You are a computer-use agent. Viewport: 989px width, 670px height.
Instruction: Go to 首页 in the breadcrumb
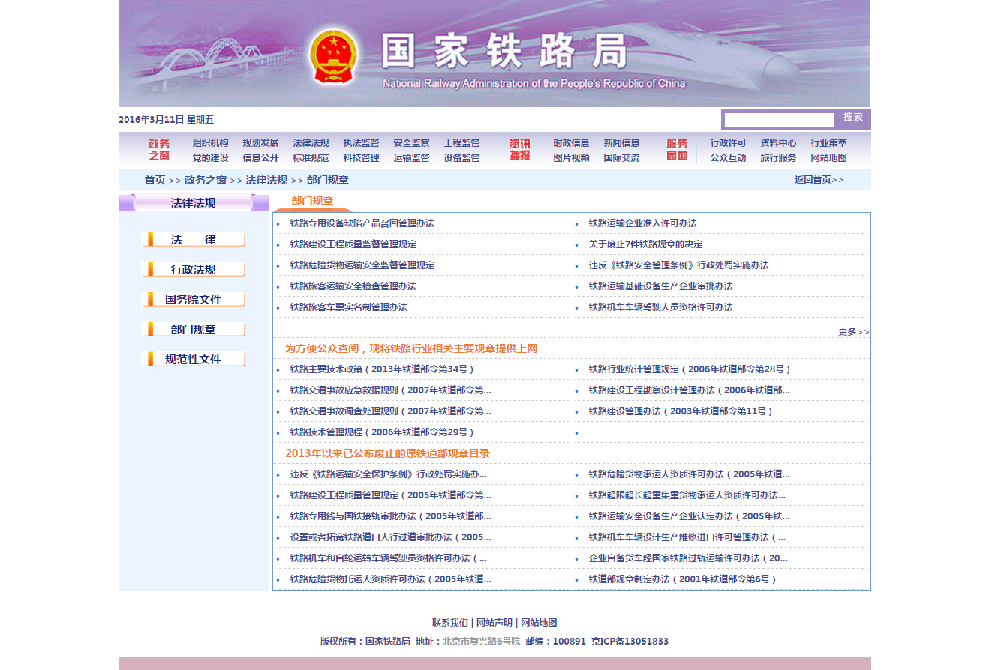click(155, 180)
